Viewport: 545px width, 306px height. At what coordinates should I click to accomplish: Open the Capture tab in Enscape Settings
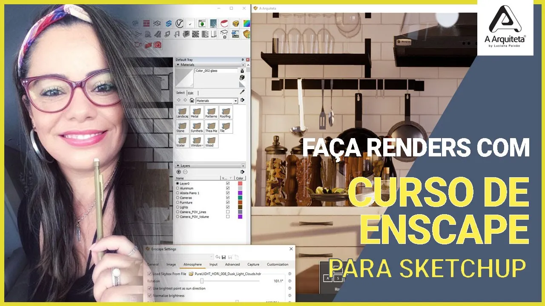tap(253, 264)
